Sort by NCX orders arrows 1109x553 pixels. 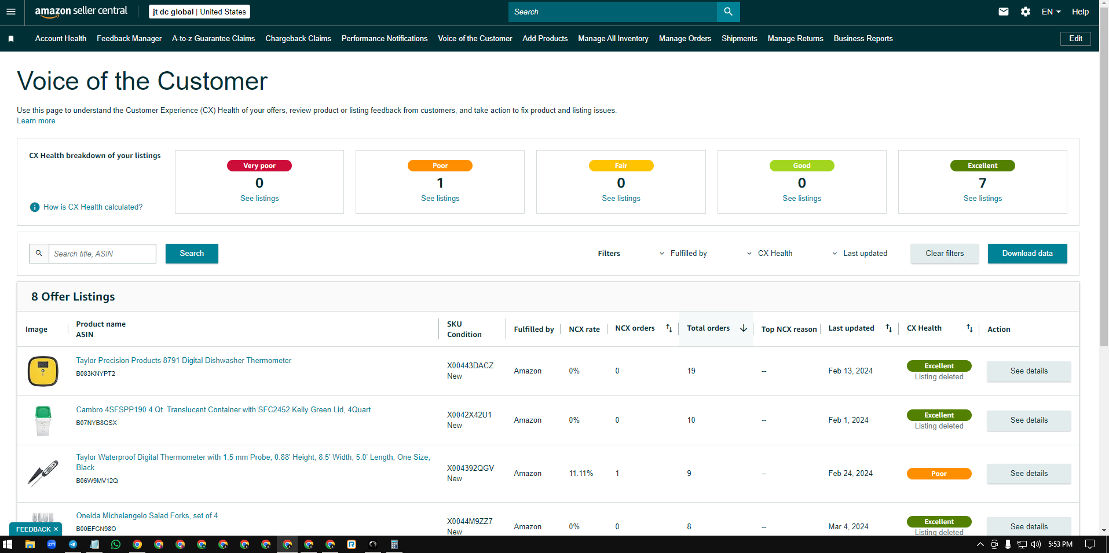[669, 328]
